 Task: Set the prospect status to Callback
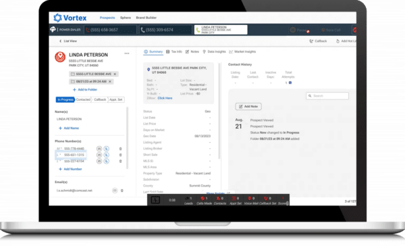point(100,99)
